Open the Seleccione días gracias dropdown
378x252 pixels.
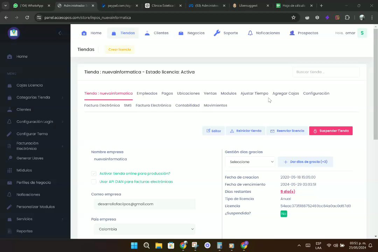click(x=250, y=162)
